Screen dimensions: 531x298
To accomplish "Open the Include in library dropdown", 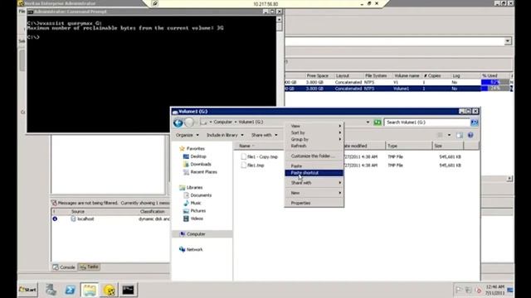I will 225,135.
